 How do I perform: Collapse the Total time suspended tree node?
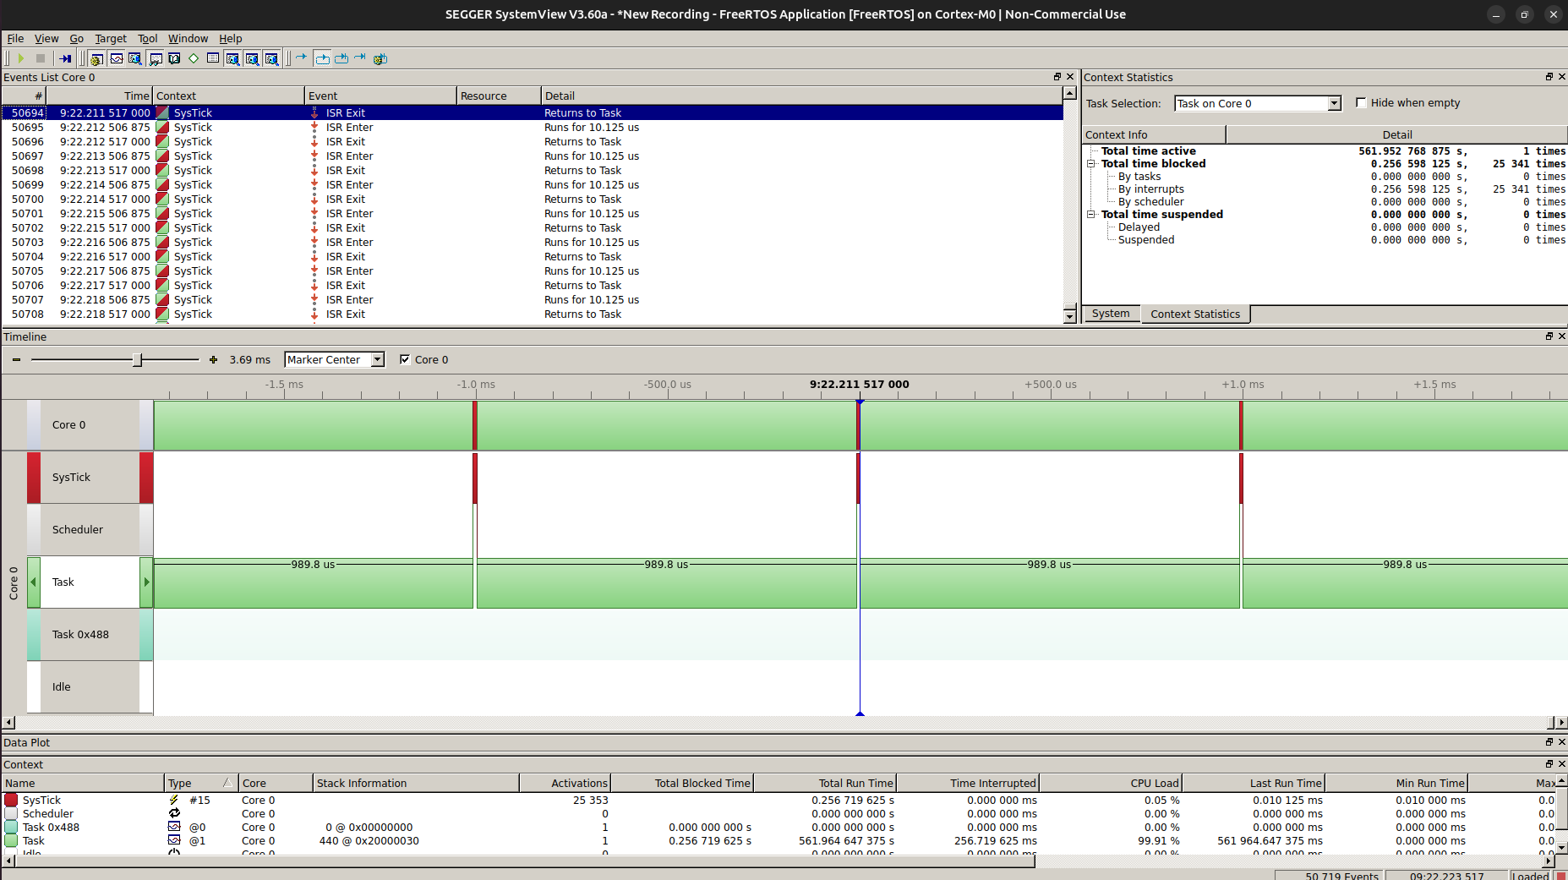coord(1091,215)
